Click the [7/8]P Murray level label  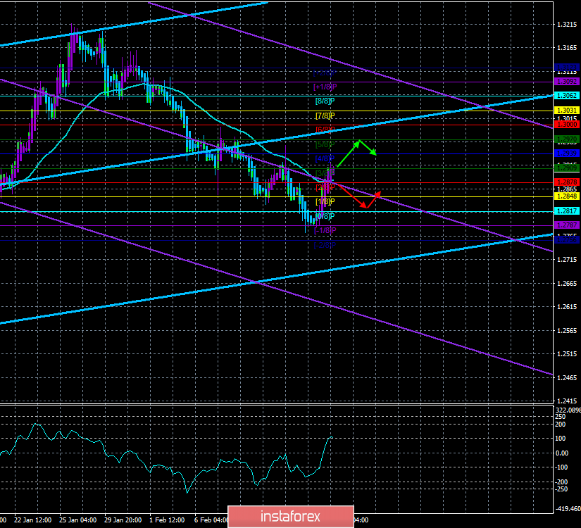(x=325, y=116)
